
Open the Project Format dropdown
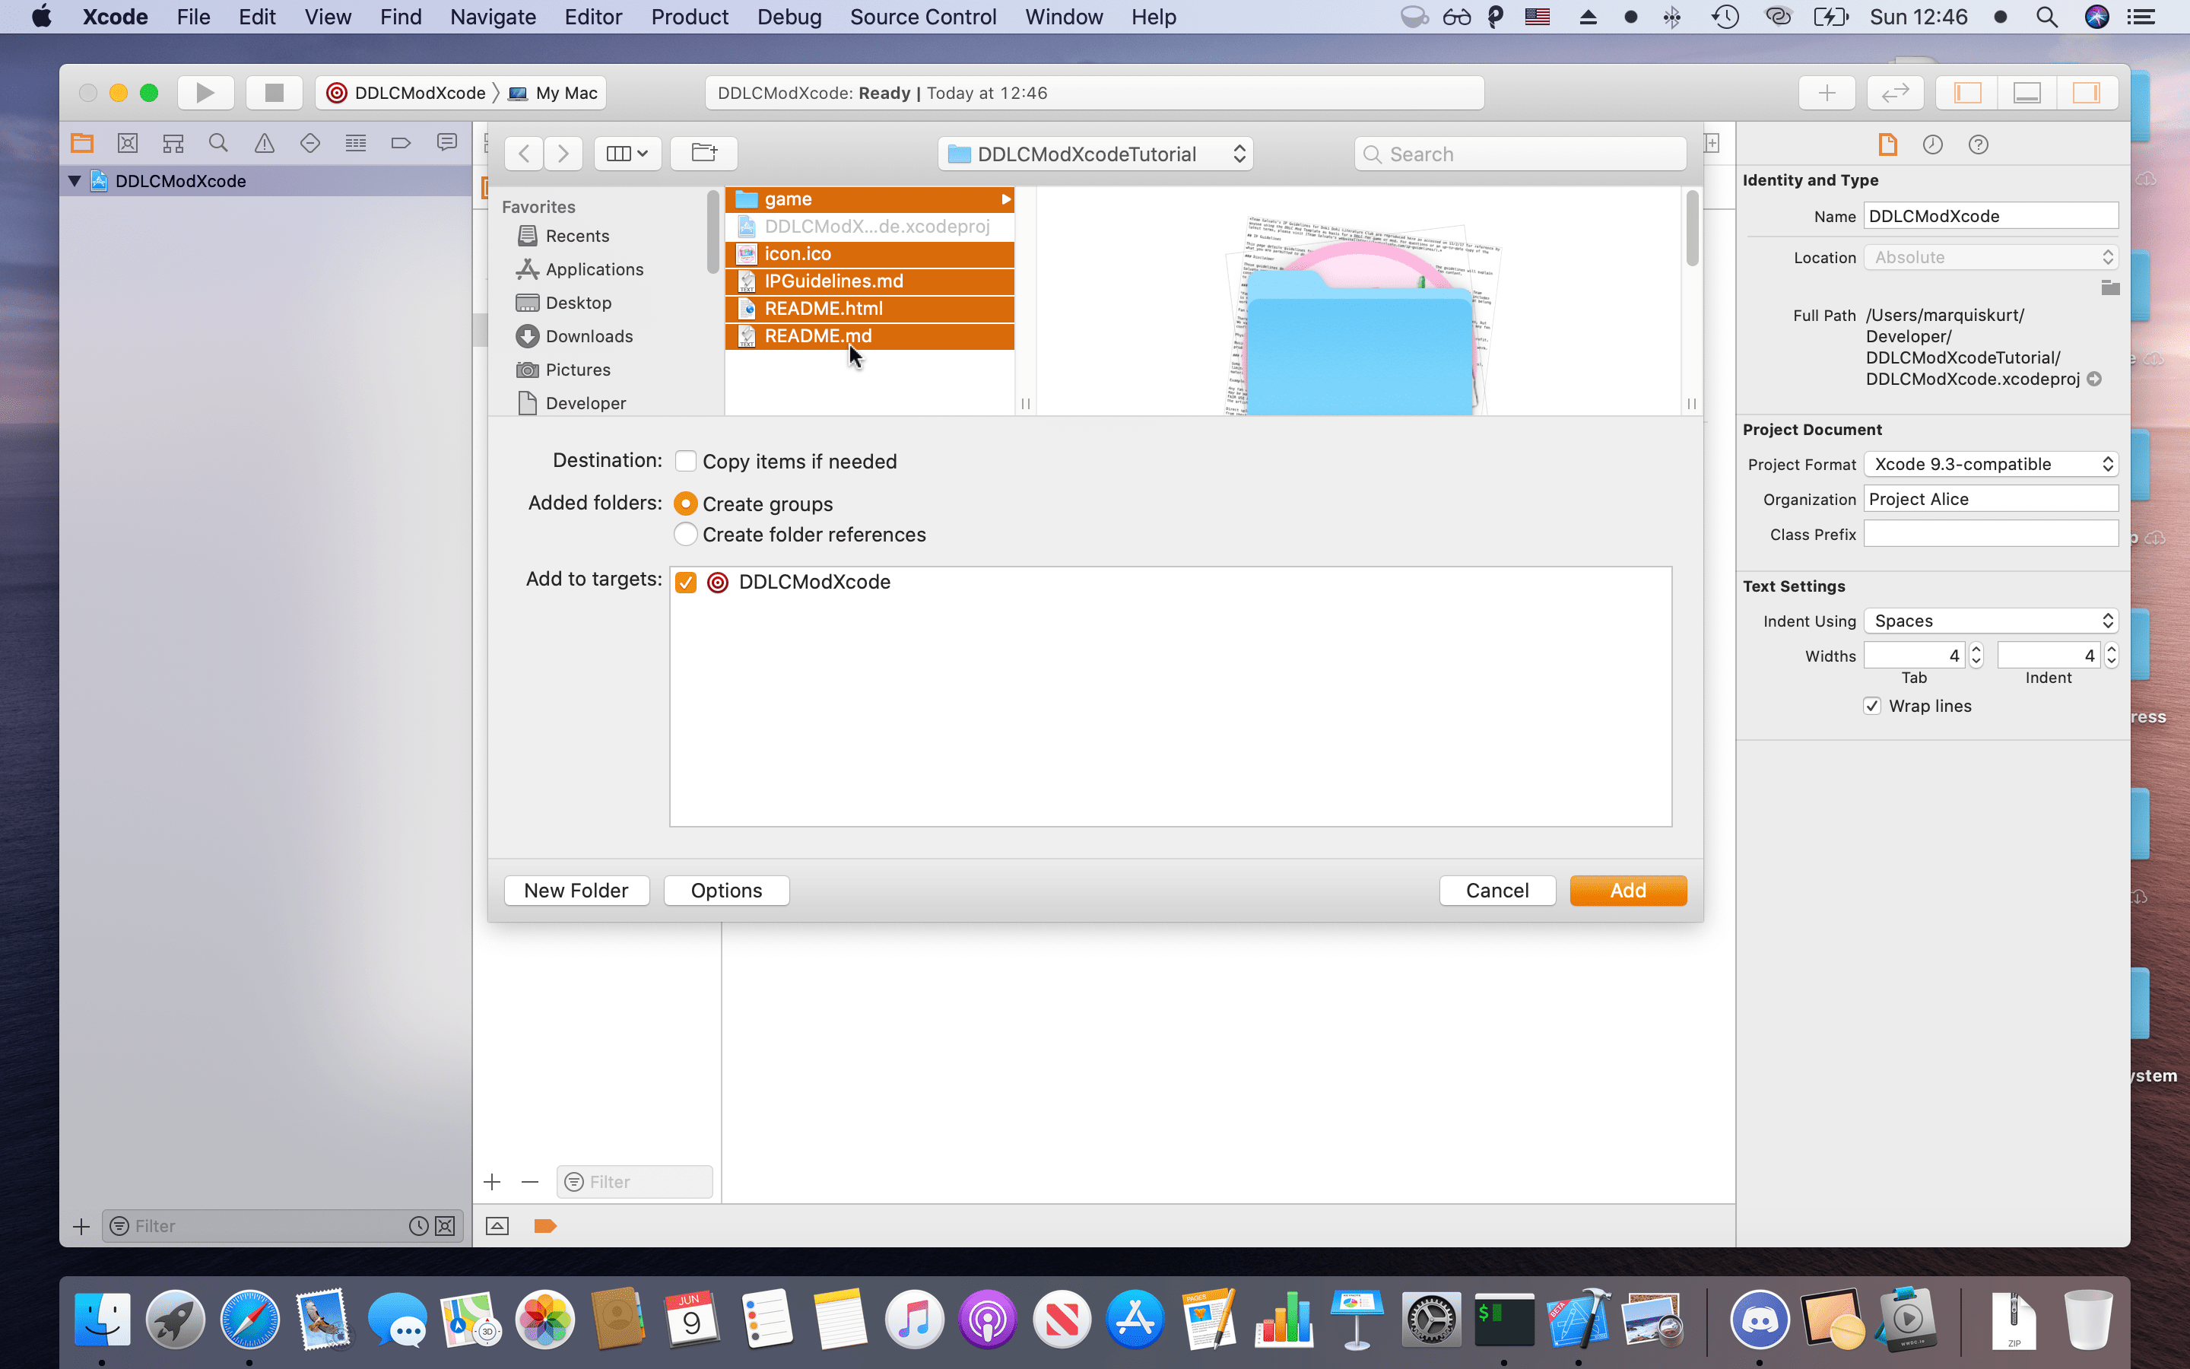[x=1991, y=465]
